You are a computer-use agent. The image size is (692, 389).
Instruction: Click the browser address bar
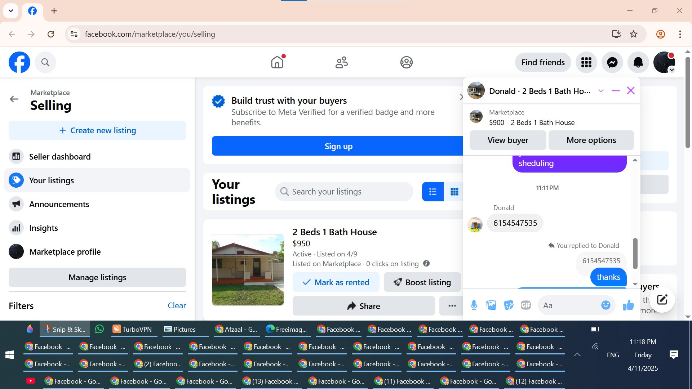(339, 34)
